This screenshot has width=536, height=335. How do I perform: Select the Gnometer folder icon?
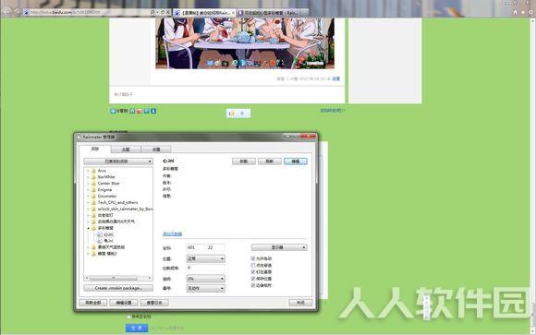93,196
